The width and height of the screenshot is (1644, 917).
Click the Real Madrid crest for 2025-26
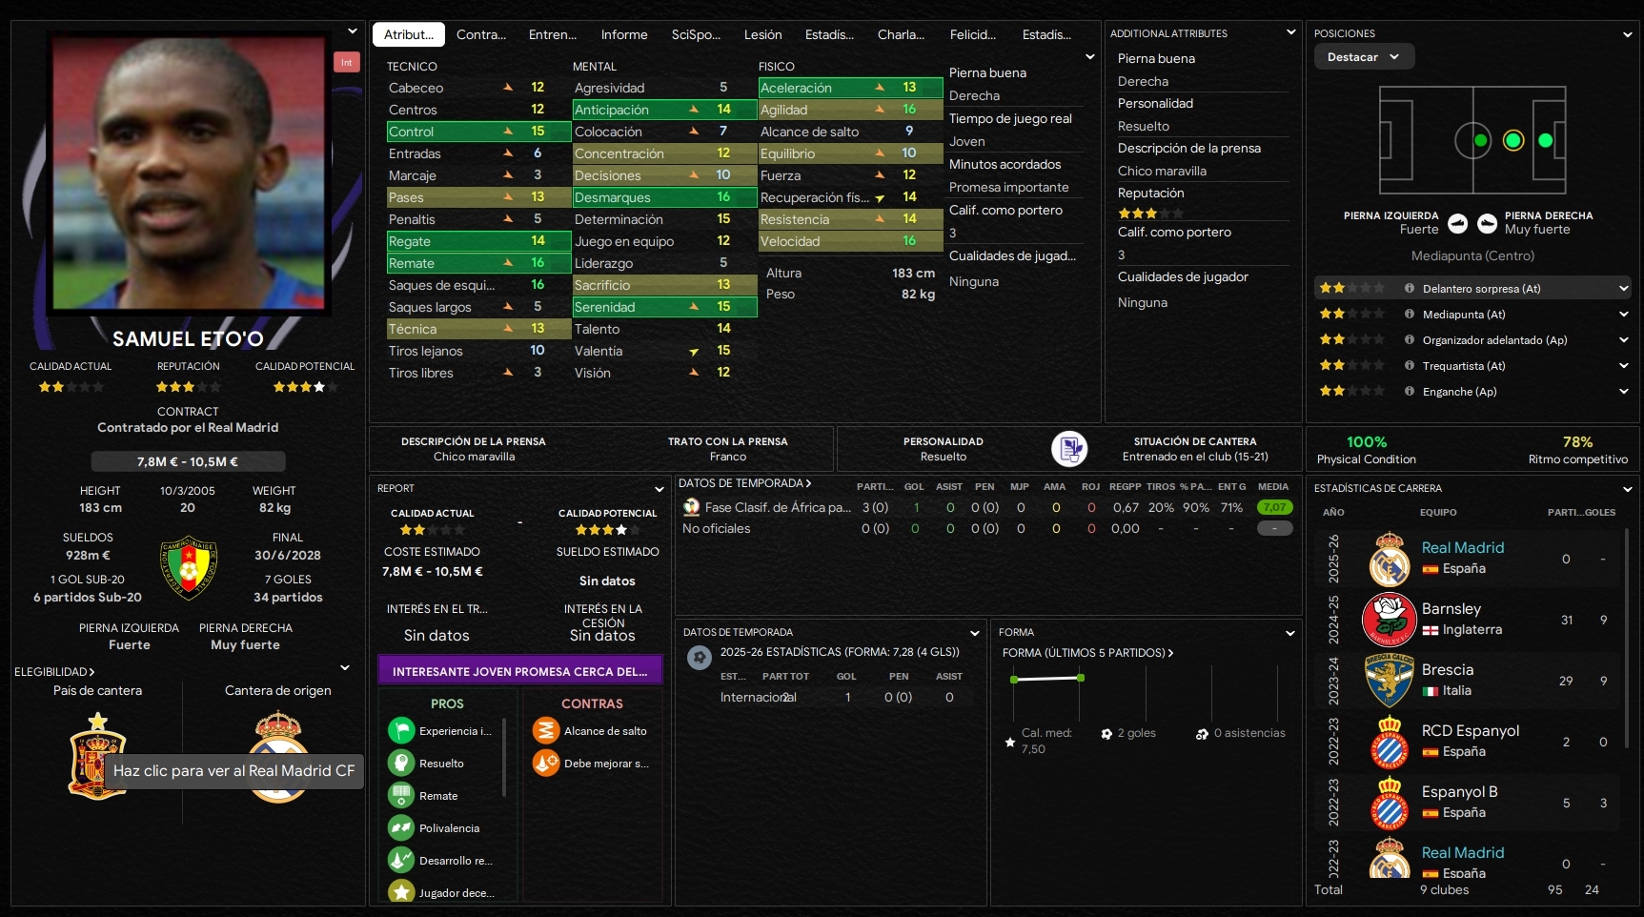[1390, 559]
